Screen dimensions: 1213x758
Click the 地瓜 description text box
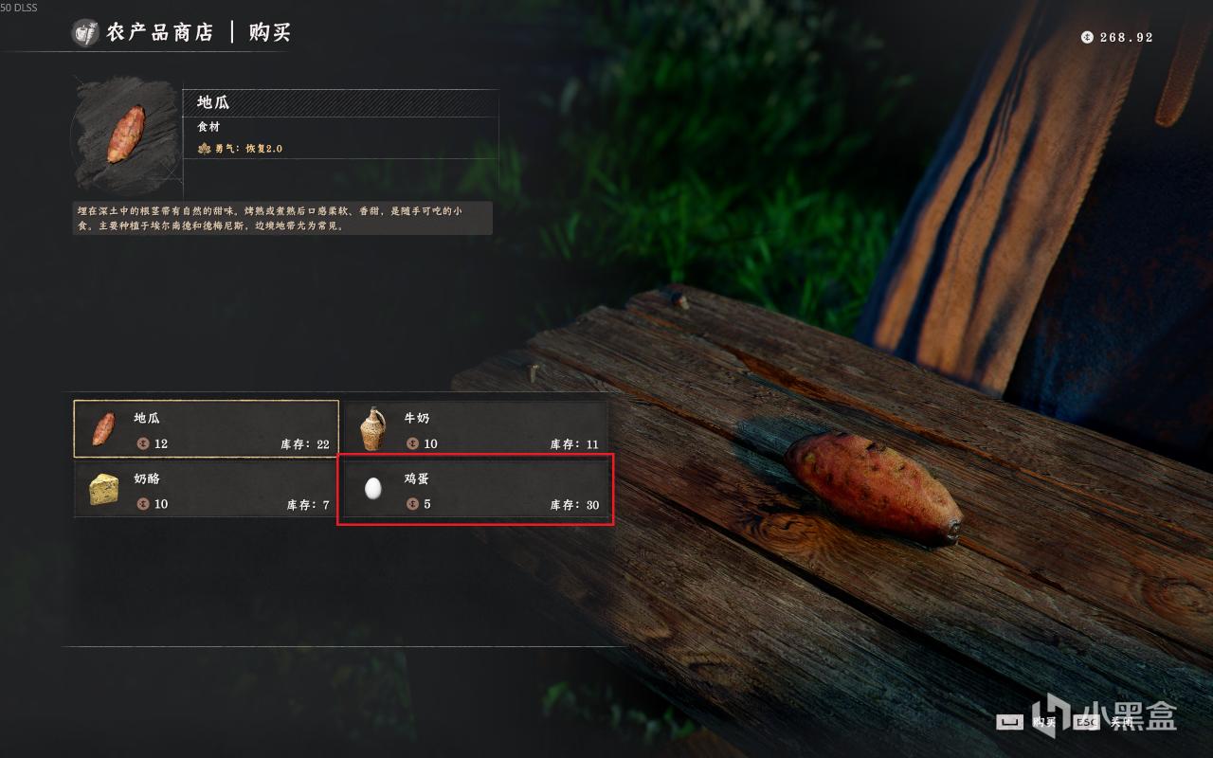(282, 218)
